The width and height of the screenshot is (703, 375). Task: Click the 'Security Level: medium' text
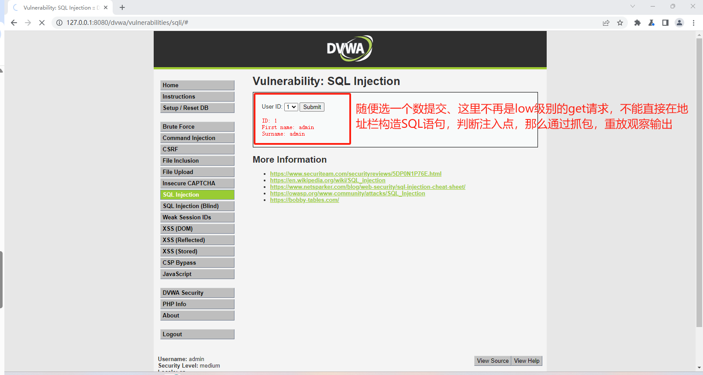coord(189,365)
